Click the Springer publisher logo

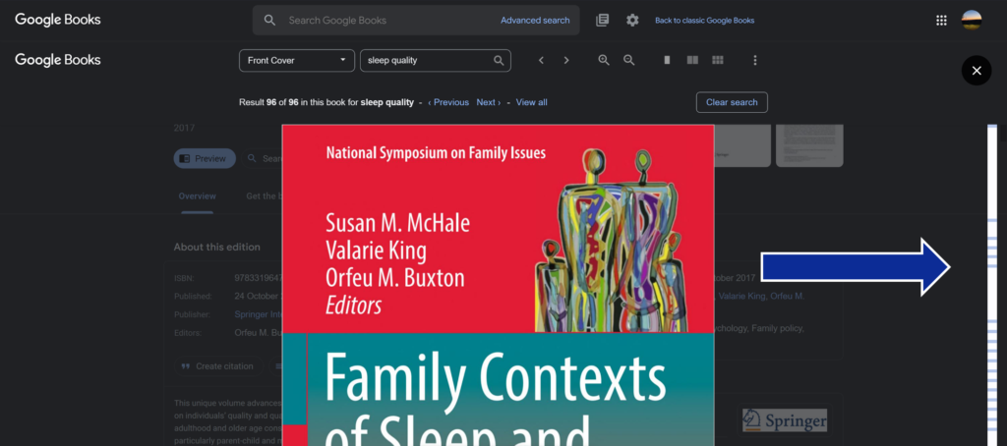coord(784,421)
